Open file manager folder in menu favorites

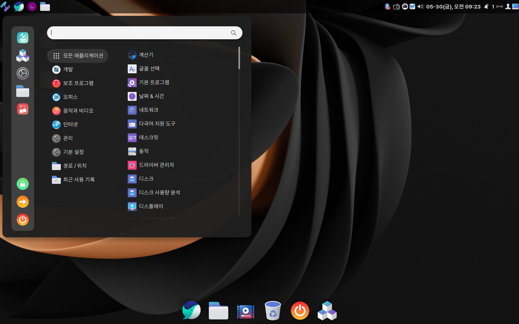23,91
